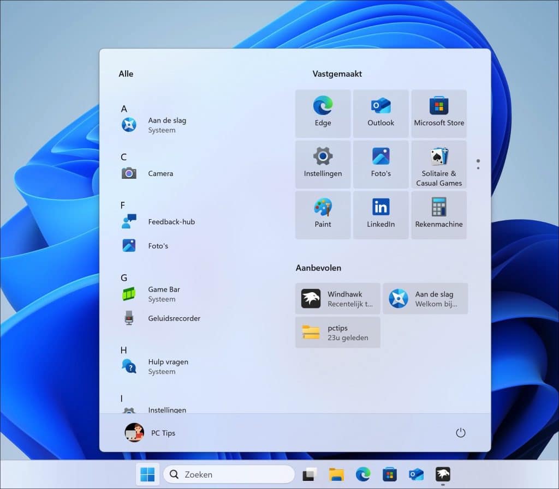Open pinned Instellingen settings tile

tap(323, 164)
